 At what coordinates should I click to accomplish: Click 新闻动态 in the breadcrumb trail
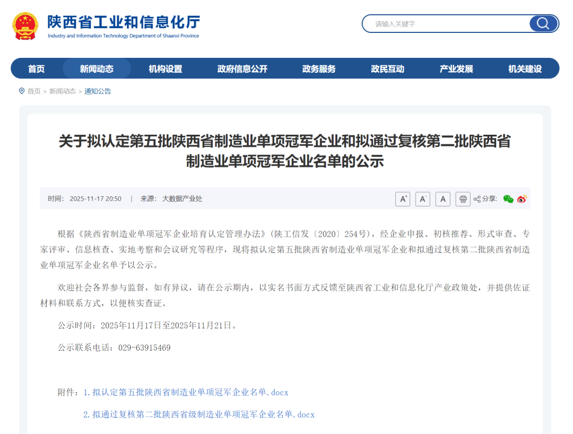pos(62,91)
